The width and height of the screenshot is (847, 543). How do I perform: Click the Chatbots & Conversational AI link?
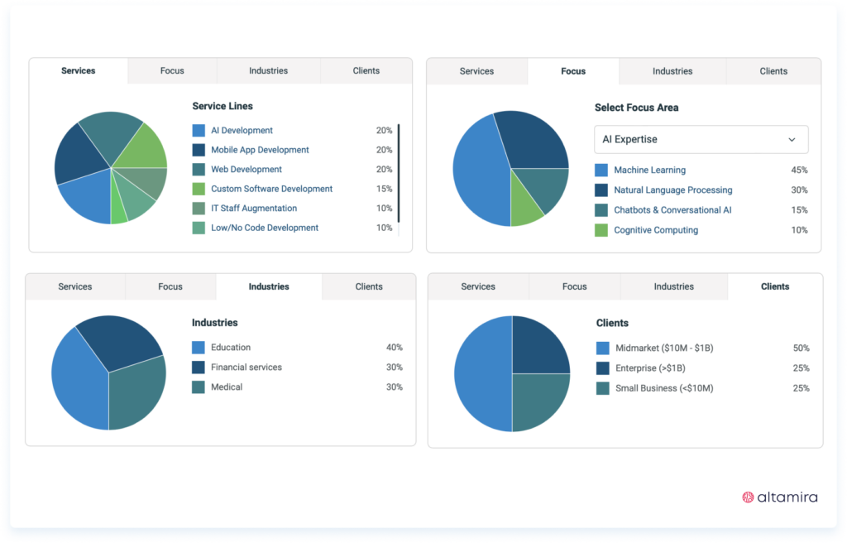click(x=672, y=209)
